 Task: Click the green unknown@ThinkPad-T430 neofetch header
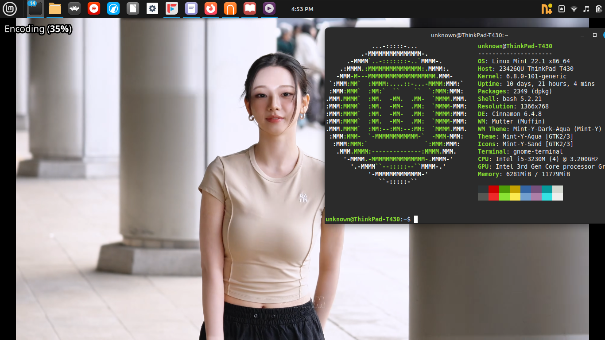(515, 46)
